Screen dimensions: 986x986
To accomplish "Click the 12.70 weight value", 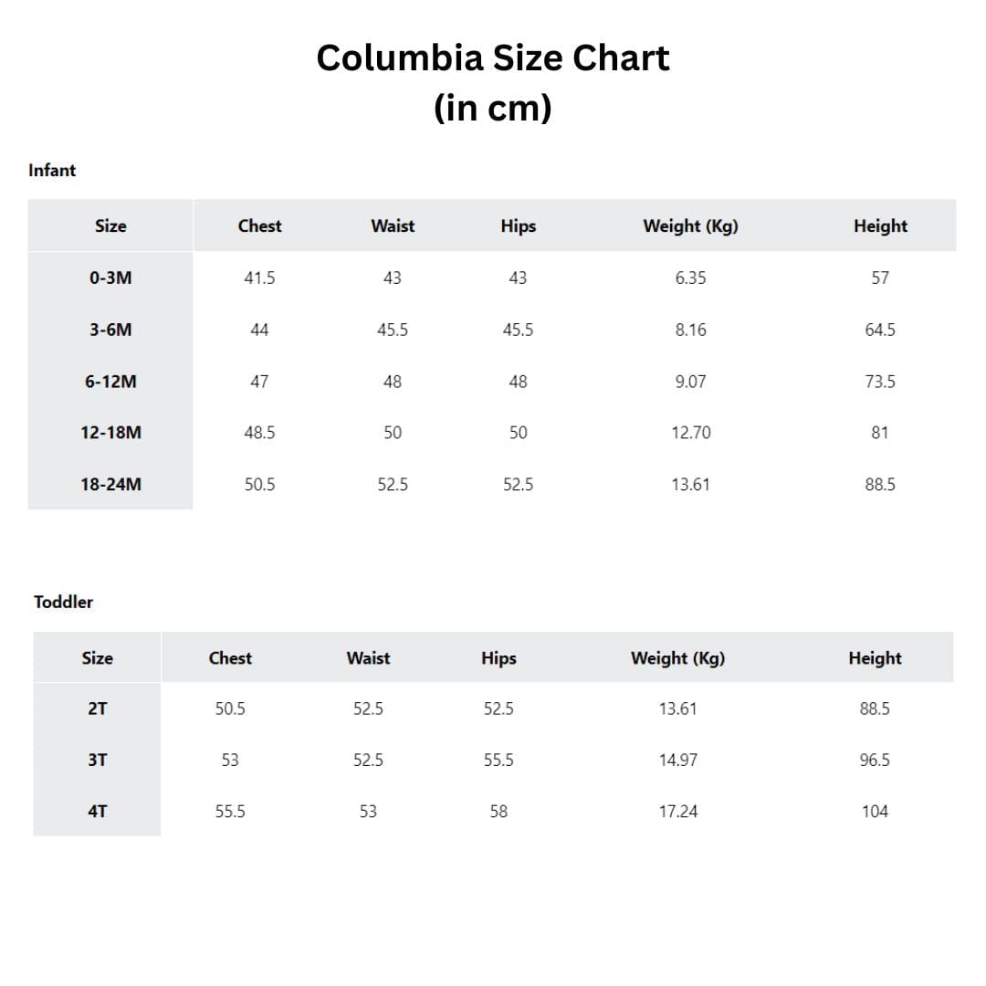I will (691, 433).
